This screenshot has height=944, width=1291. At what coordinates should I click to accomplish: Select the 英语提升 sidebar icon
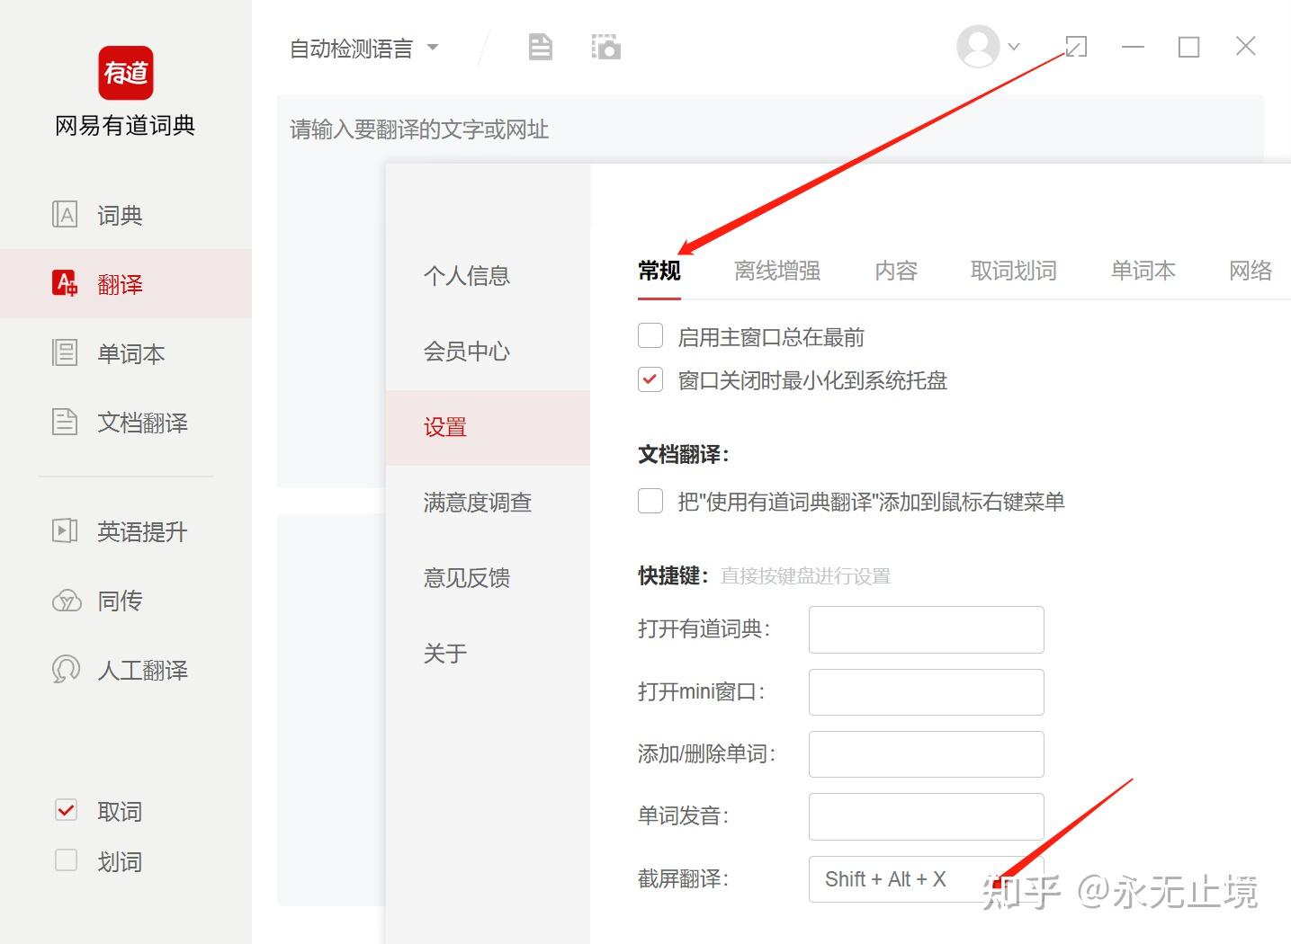(x=141, y=531)
